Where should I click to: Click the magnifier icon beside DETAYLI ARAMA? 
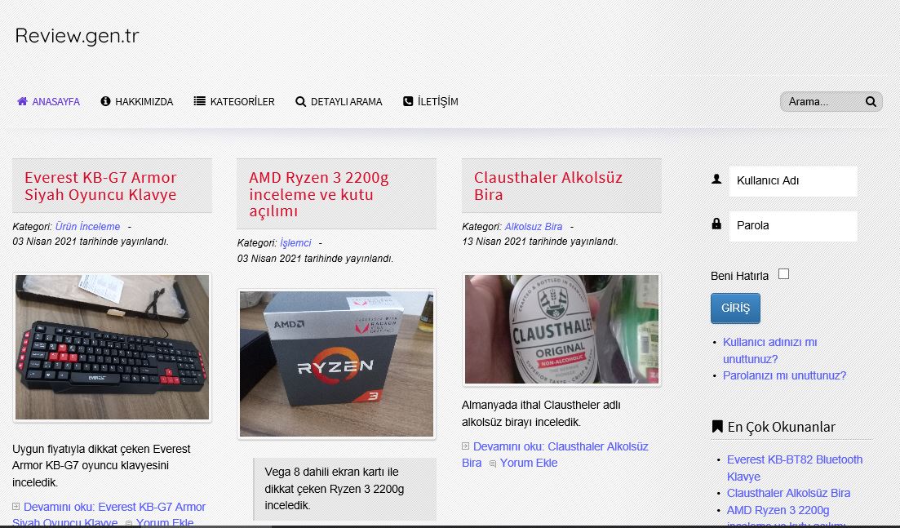[x=300, y=102]
